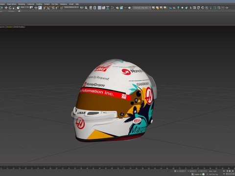Image resolution: width=235 pixels, height=176 pixels.
Task: Click the Standard viewport label
Action: click(9, 27)
